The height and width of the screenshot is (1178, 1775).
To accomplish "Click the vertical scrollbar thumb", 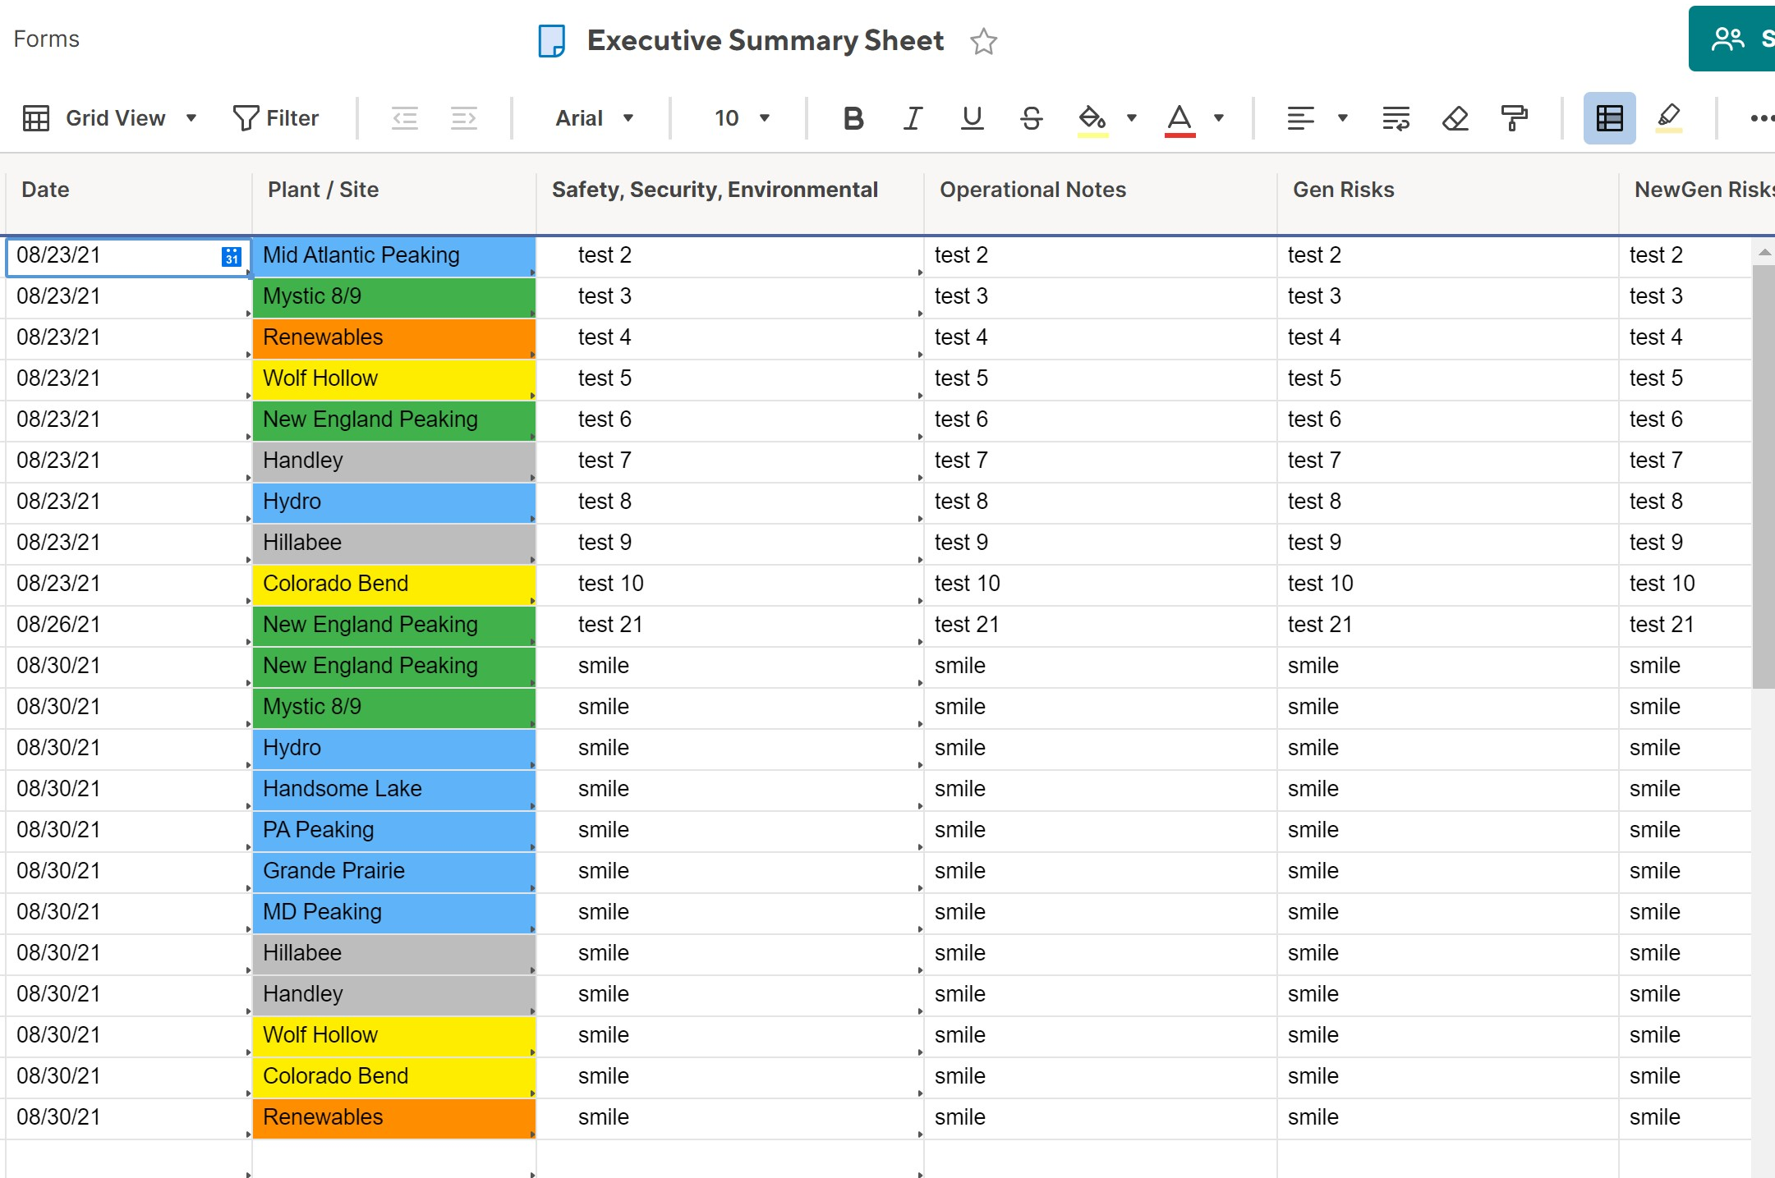I will click(1764, 476).
